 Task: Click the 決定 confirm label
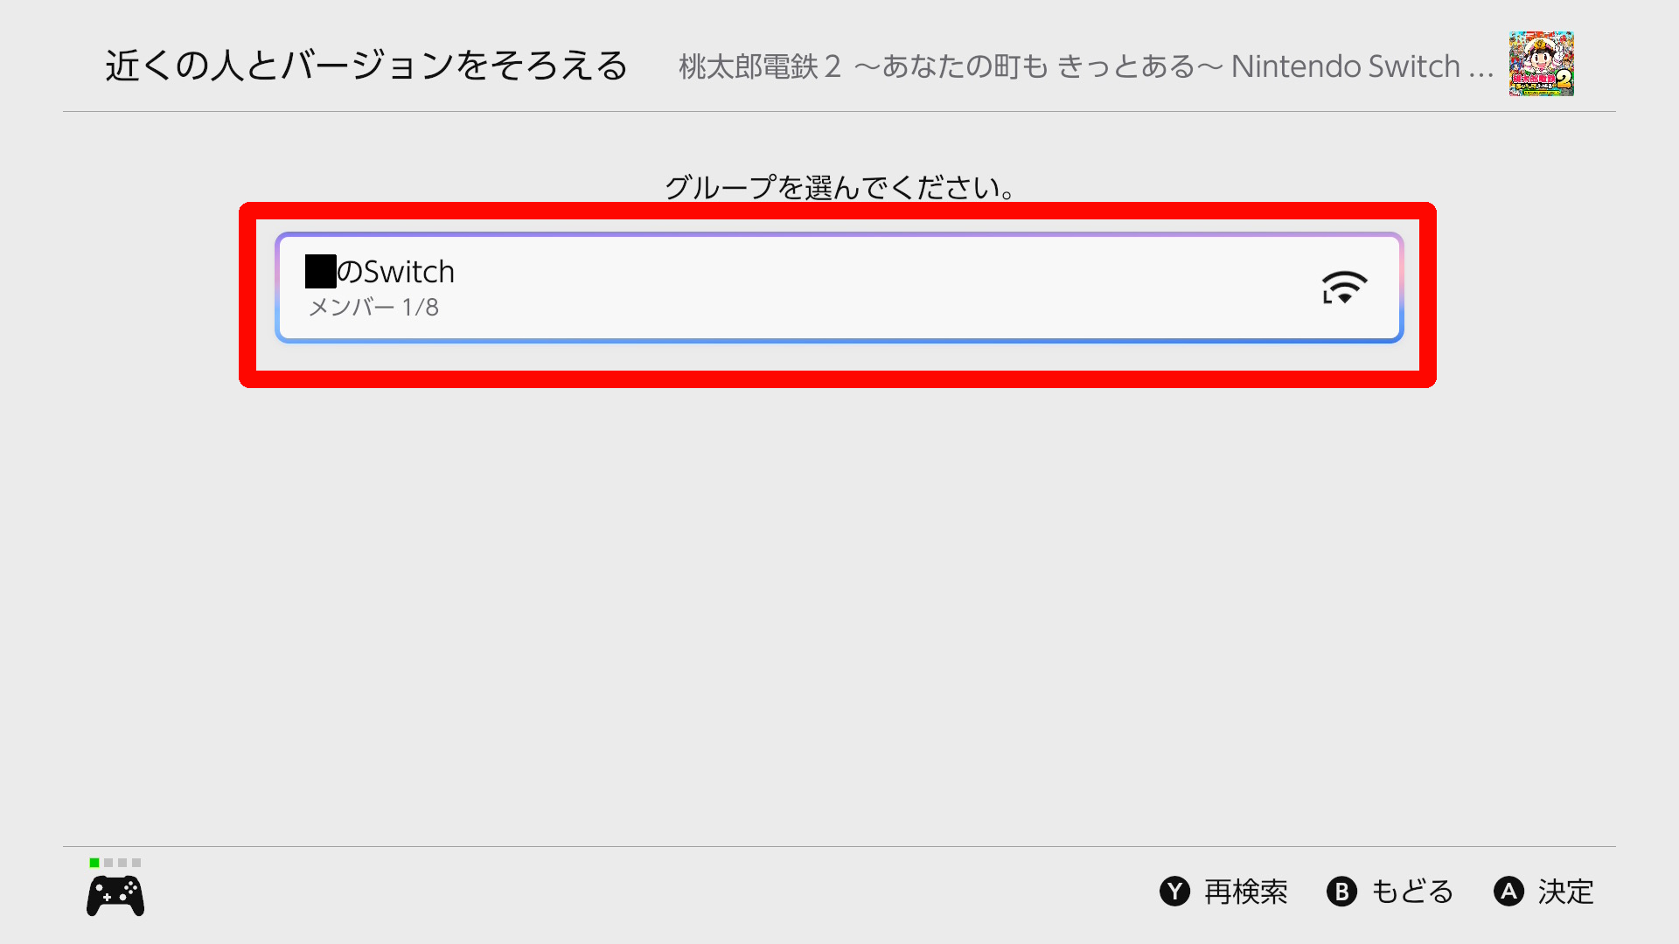(1565, 892)
